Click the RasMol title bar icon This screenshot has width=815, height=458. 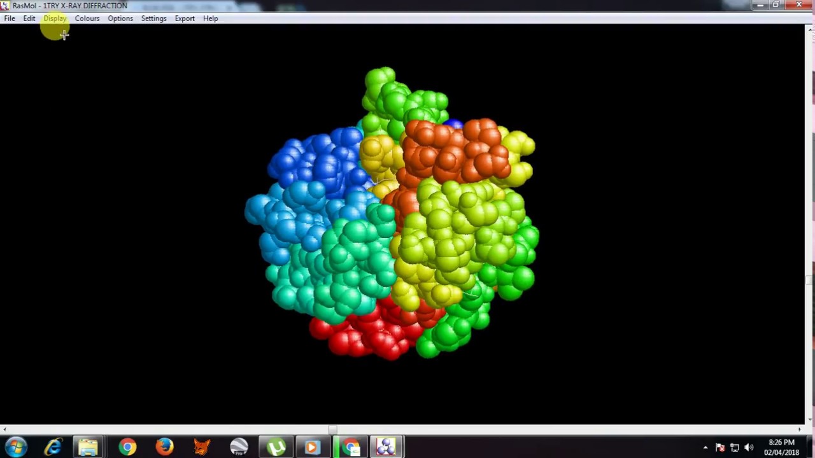tap(5, 6)
